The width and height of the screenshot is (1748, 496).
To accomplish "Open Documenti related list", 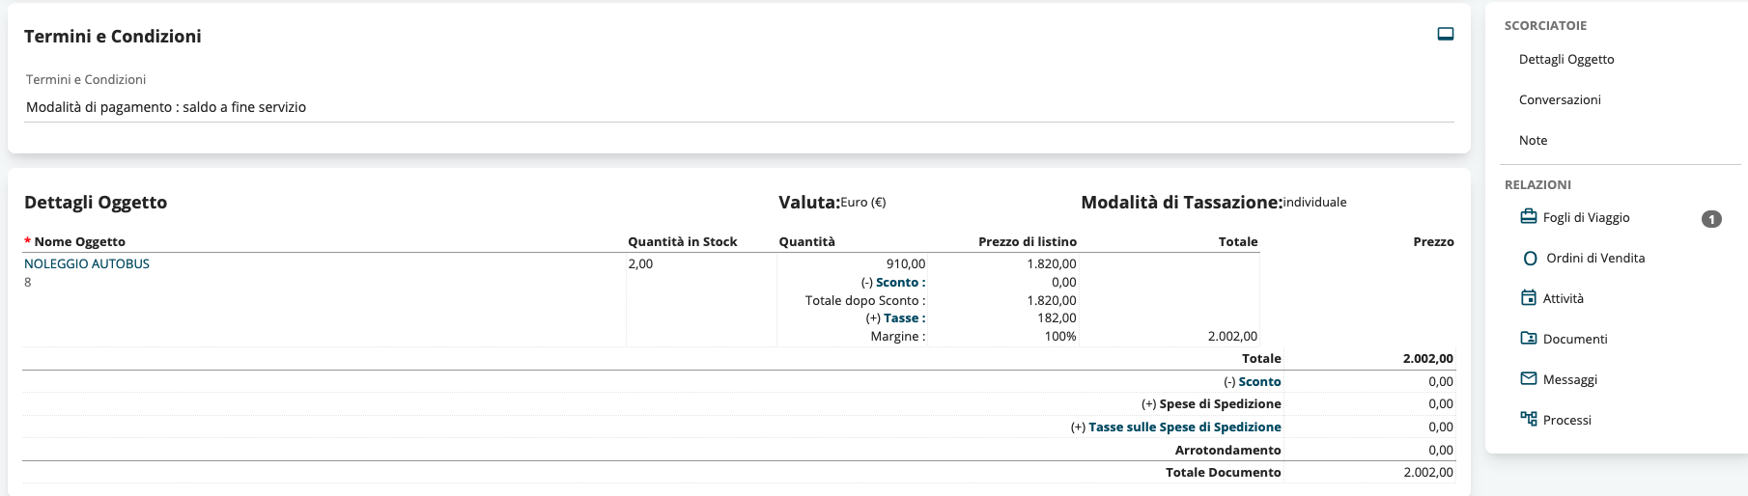I will [1575, 340].
